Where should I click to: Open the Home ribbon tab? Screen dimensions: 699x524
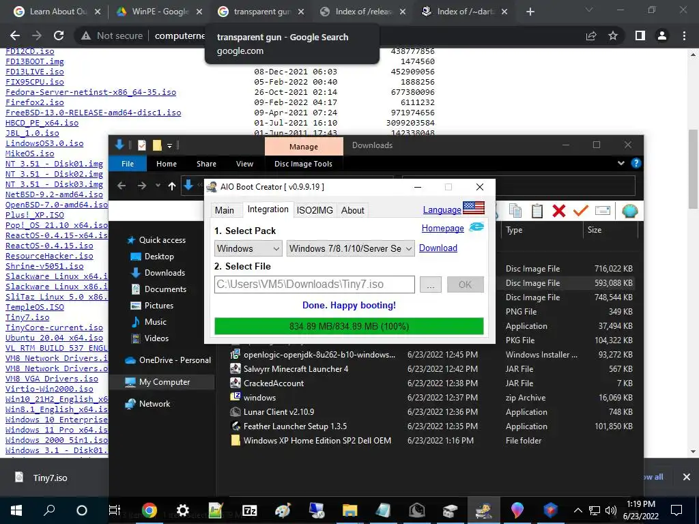167,164
